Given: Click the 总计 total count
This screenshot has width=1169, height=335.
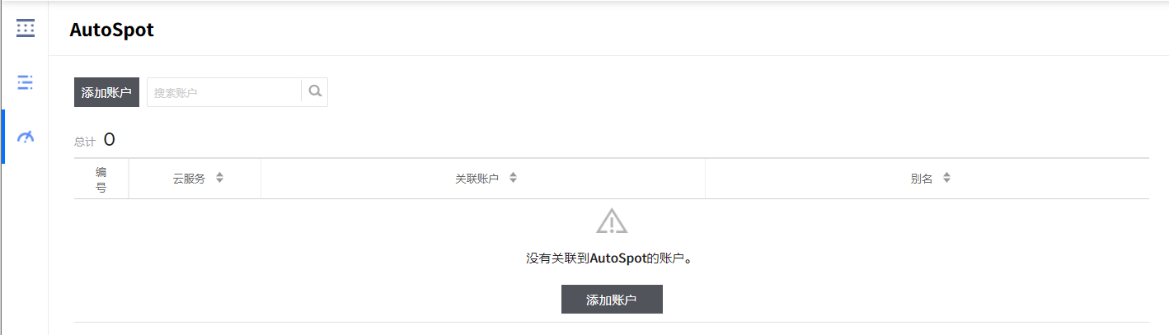Looking at the screenshot, I should pyautogui.click(x=95, y=141).
